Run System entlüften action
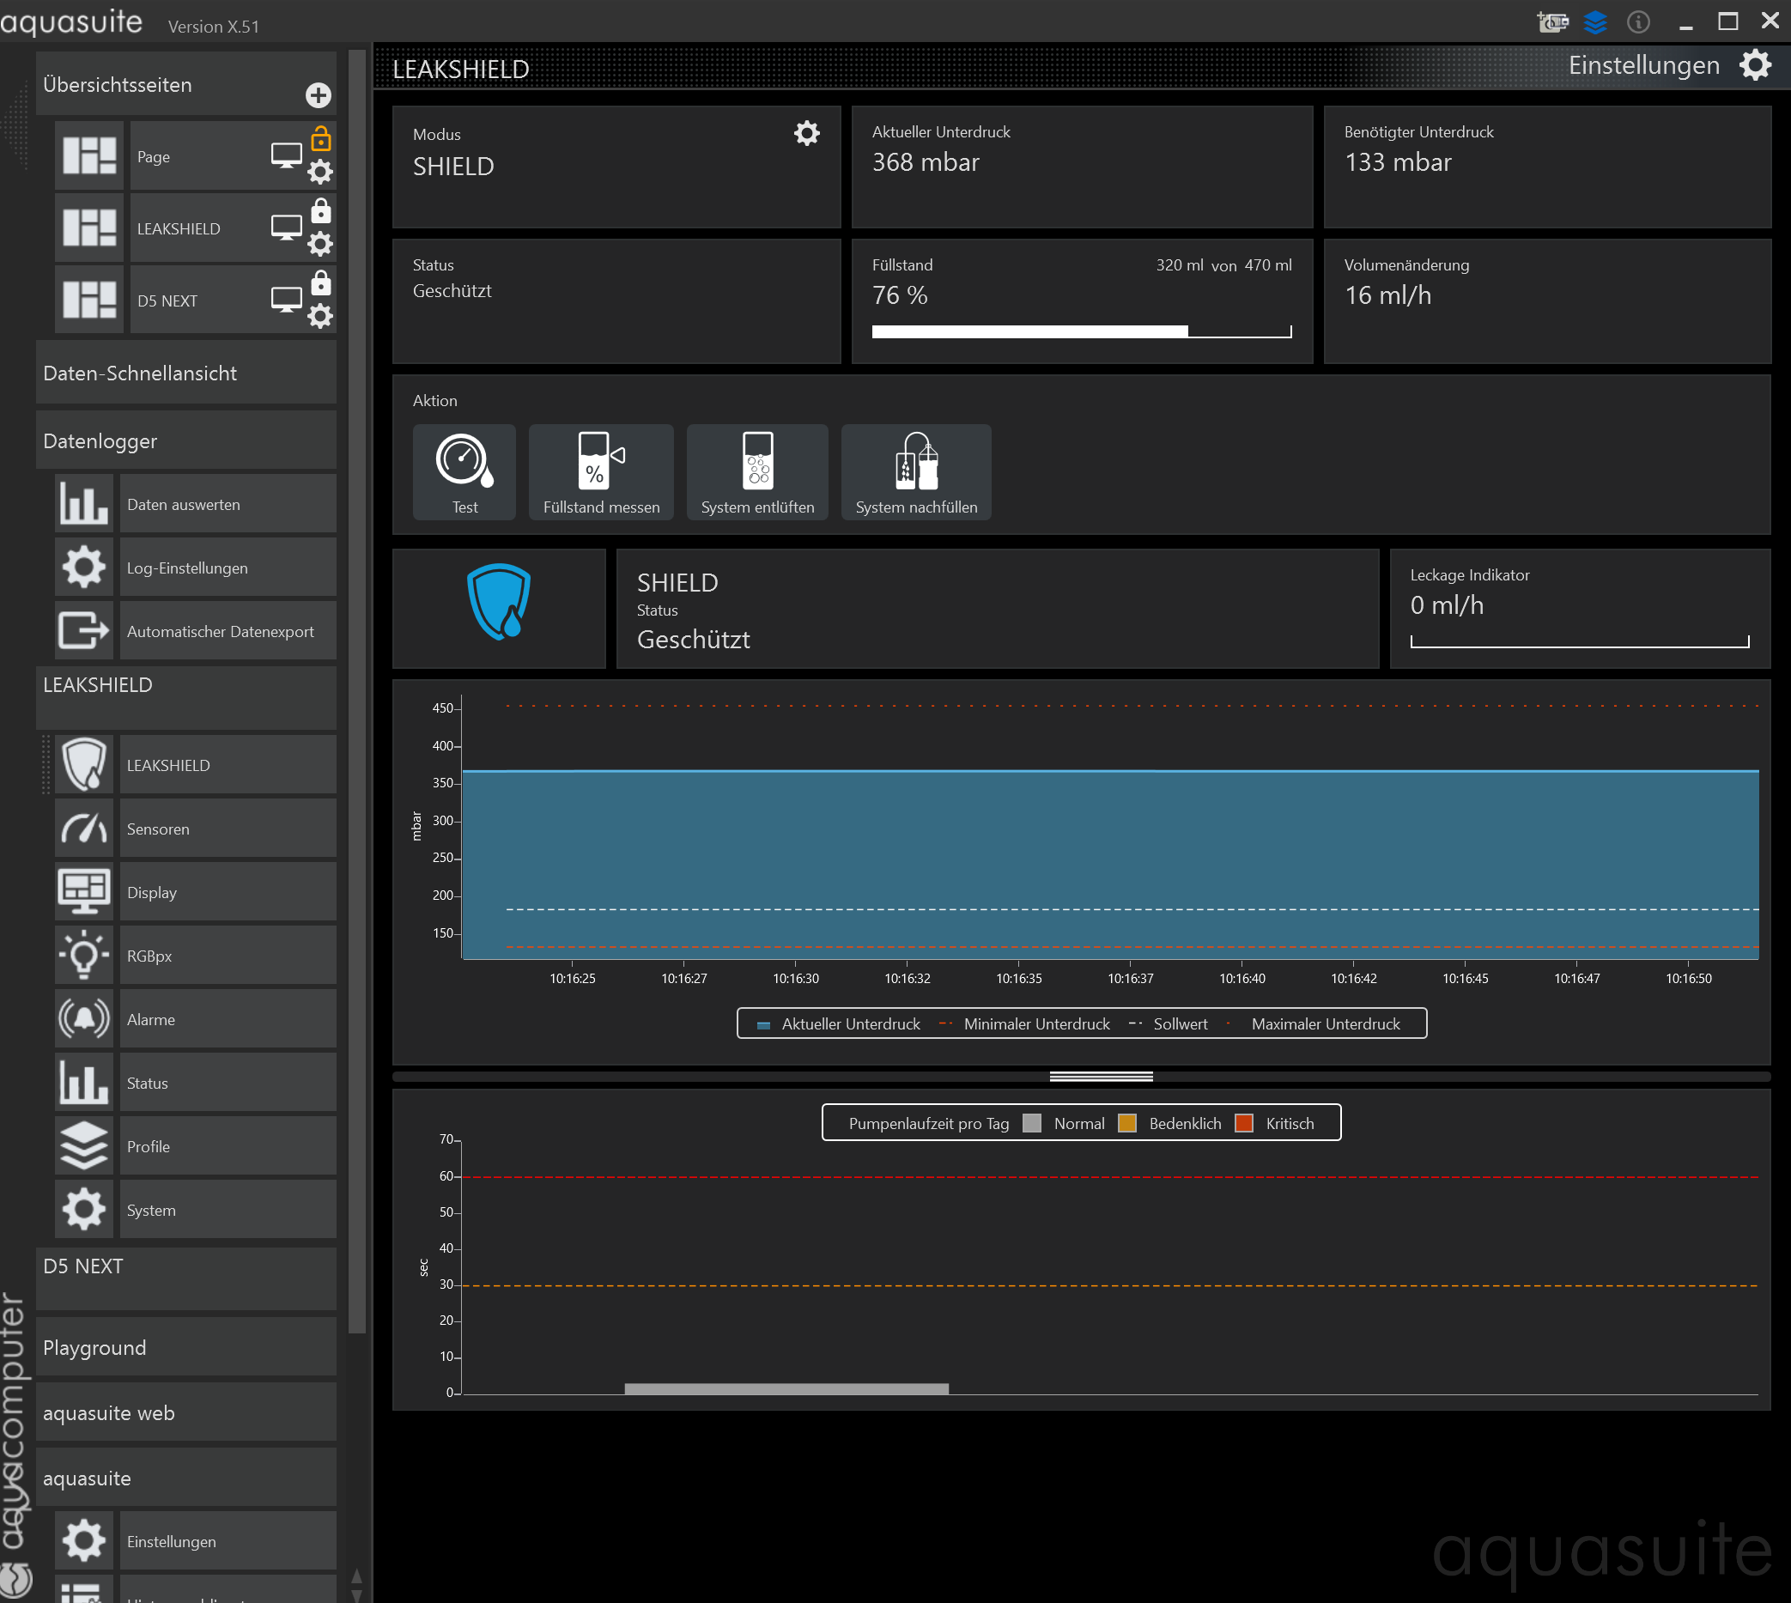This screenshot has width=1791, height=1603. coord(757,472)
